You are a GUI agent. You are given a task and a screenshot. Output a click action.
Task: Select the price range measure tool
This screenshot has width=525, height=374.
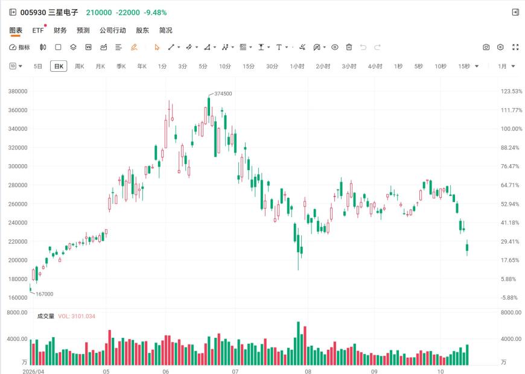[261, 47]
